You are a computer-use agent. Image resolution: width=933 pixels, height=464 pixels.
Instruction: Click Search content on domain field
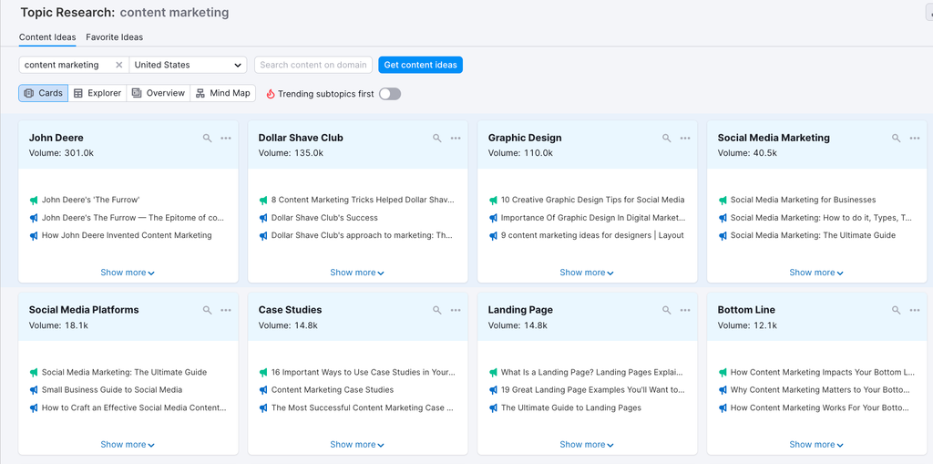(313, 65)
